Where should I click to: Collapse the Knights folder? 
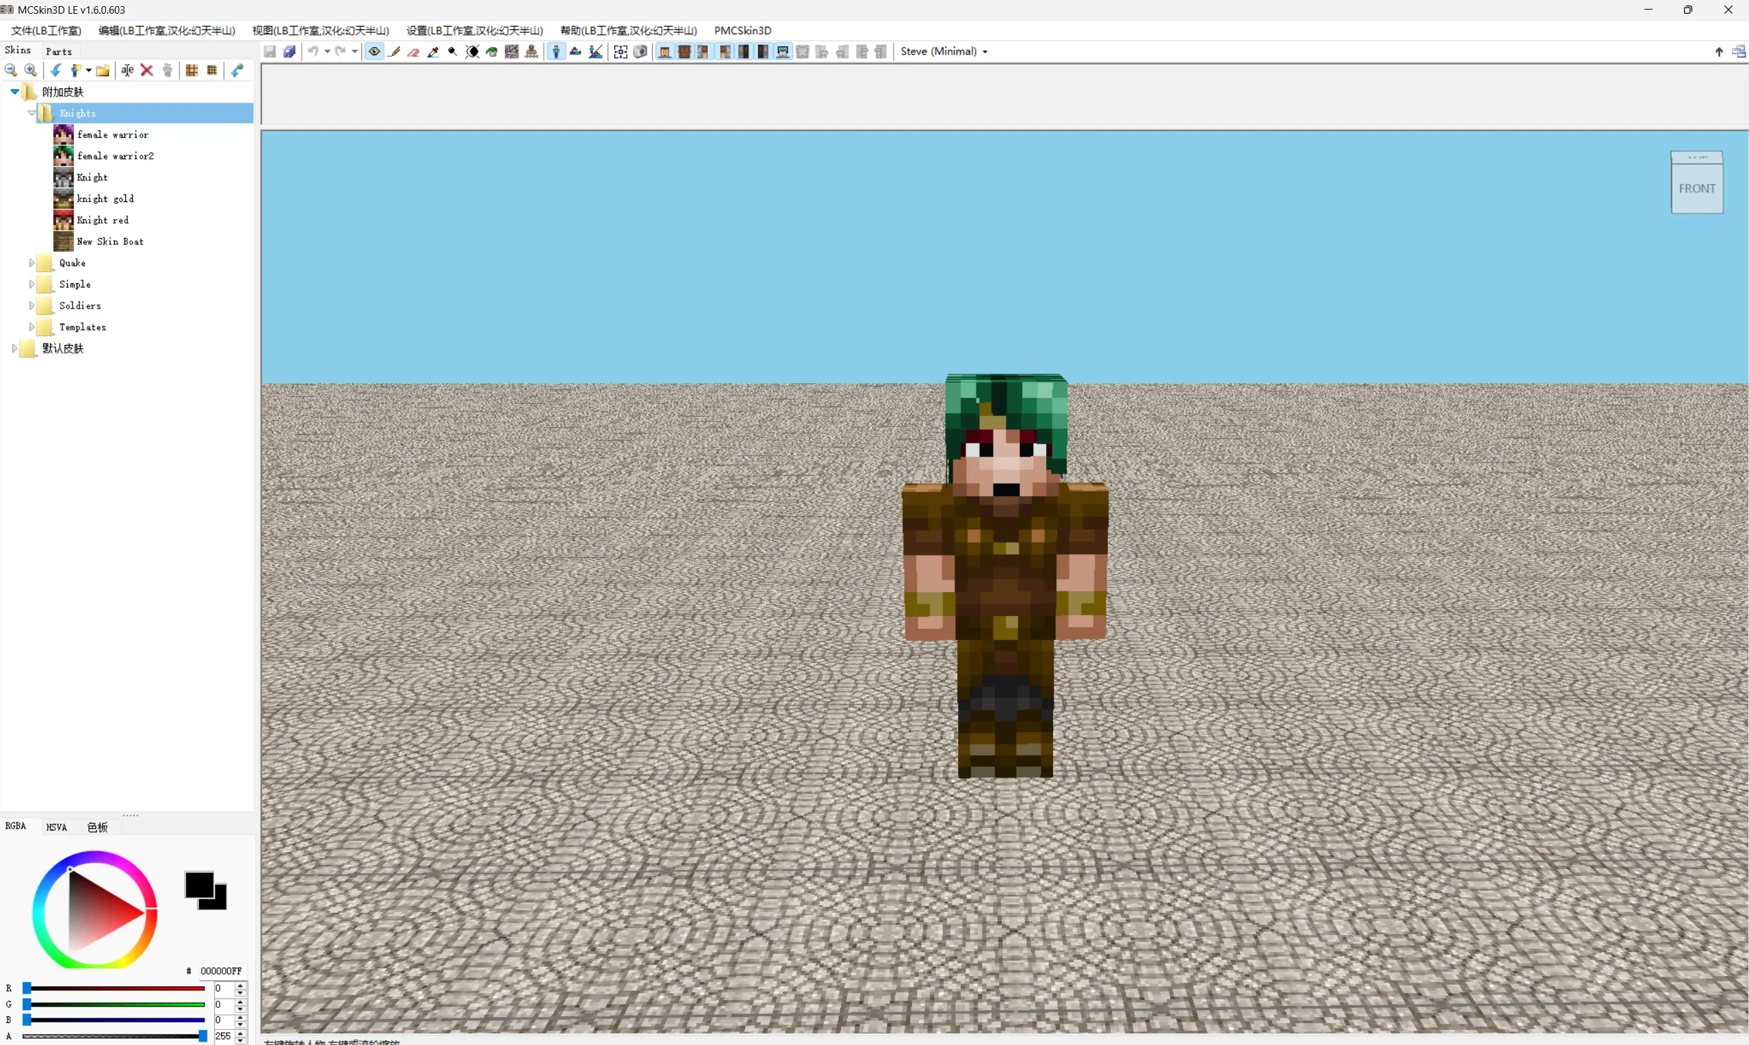[31, 114]
